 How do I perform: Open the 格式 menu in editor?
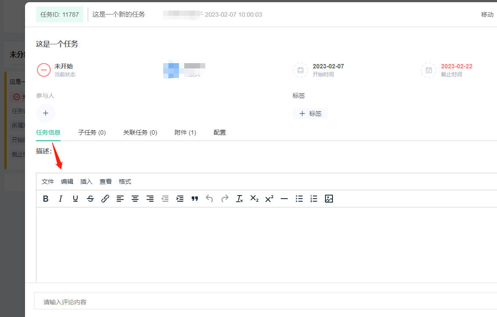pos(125,182)
